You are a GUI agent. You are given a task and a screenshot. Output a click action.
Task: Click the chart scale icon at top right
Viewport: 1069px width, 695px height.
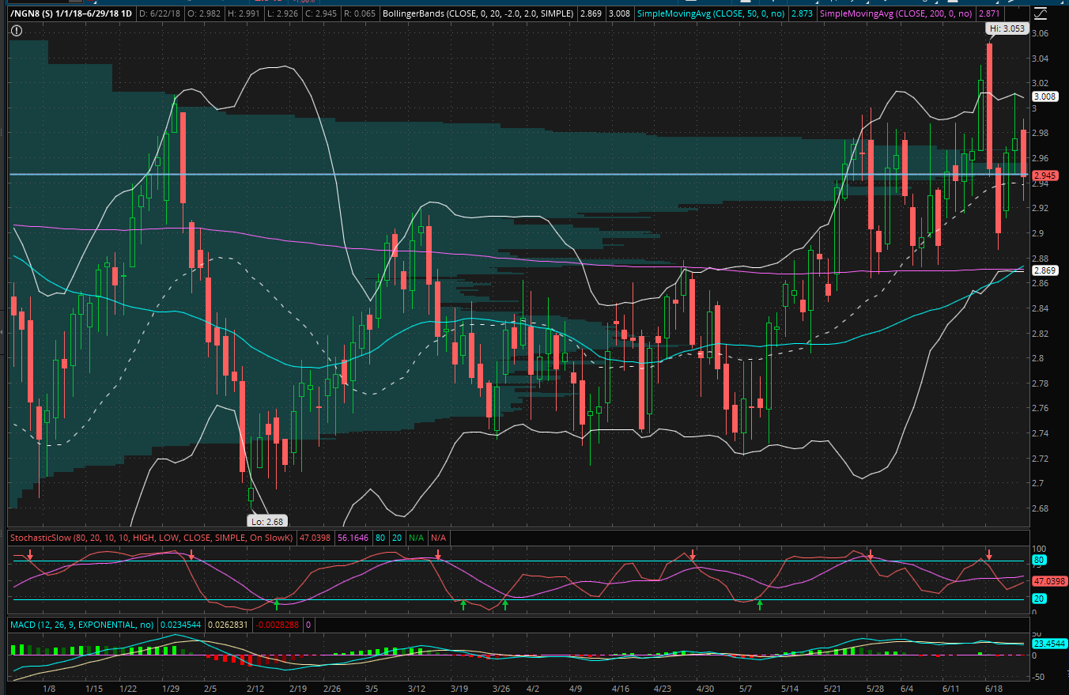(1042, 13)
